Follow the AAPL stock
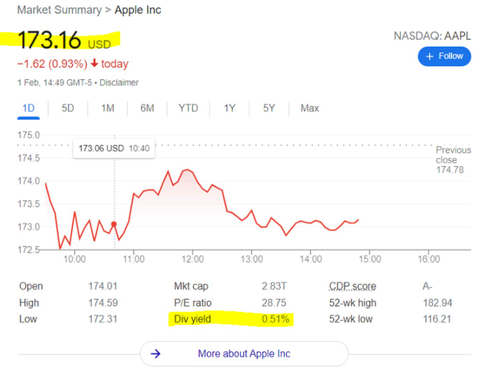478x372 pixels. pos(444,56)
